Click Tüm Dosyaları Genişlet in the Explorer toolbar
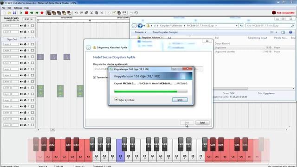The width and height of the screenshot is (297, 167). coord(165,32)
